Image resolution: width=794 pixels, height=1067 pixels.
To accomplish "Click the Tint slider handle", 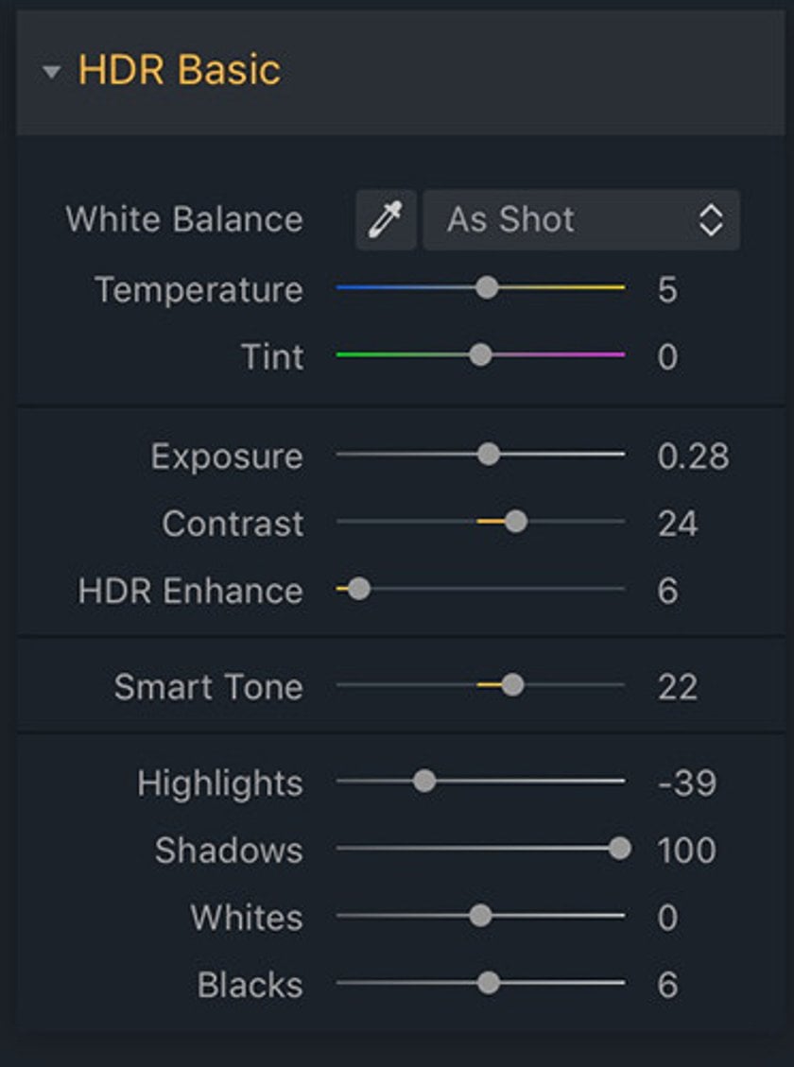I will tap(480, 354).
